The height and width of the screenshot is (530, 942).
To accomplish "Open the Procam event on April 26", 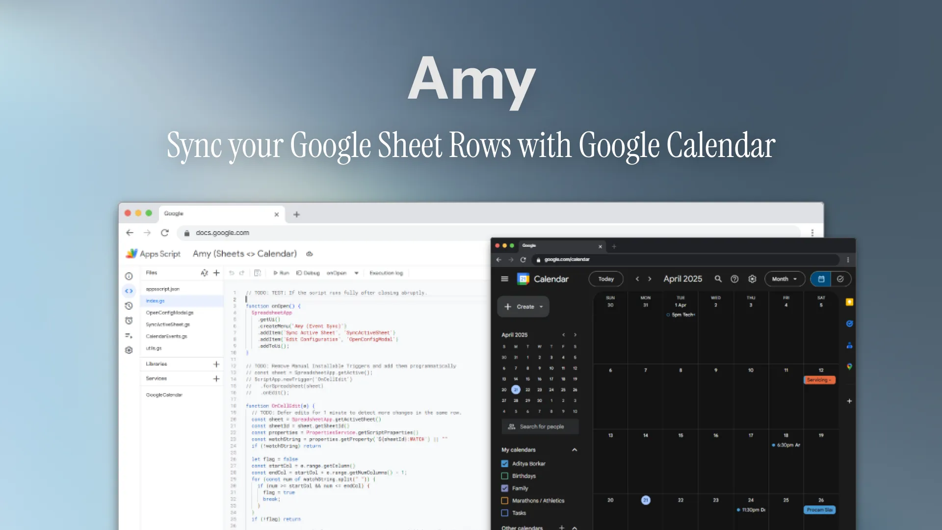I will click(x=819, y=510).
